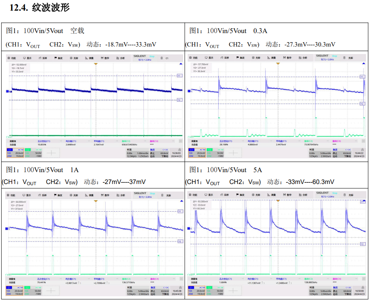Open 显示 menu in the 0.3A scope capture
The width and height of the screenshot is (370, 301).
coord(209,58)
